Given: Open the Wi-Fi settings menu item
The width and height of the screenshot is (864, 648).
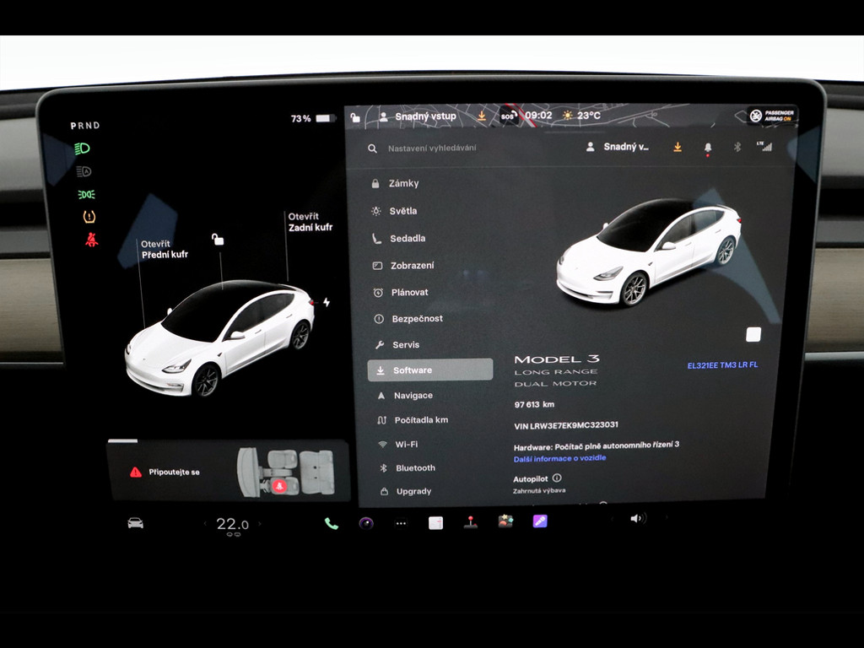Looking at the screenshot, I should pos(406,444).
